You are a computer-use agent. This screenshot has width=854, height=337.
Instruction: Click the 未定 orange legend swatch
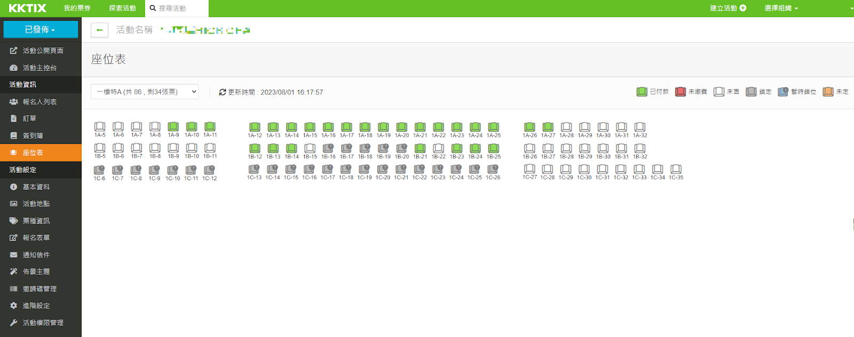point(828,92)
